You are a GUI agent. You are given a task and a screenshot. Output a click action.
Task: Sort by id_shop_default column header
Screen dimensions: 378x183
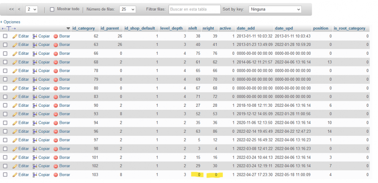tap(139, 28)
